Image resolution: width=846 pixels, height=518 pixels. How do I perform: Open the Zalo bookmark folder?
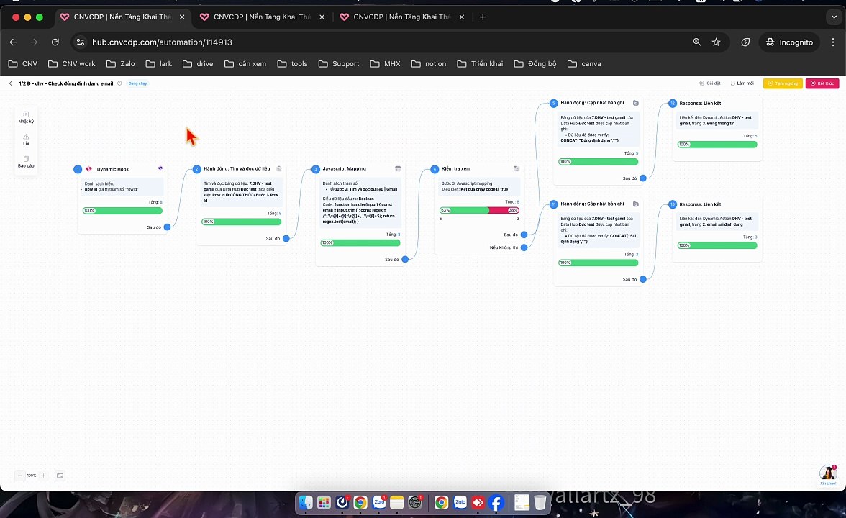121,63
